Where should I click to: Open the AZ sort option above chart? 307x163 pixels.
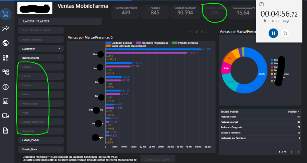point(202,32)
